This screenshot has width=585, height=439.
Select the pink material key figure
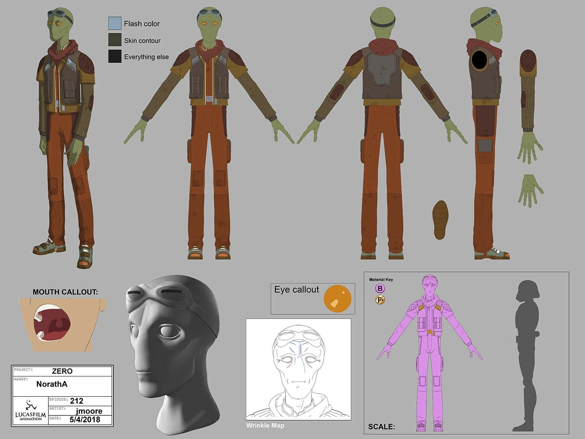coord(430,353)
